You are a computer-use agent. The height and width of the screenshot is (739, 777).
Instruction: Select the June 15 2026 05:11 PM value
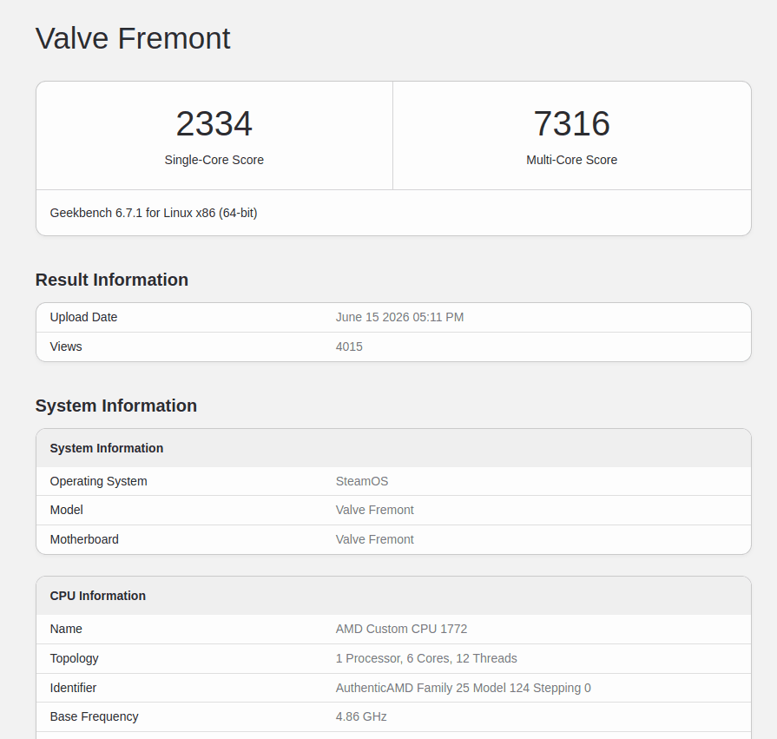pyautogui.click(x=399, y=317)
